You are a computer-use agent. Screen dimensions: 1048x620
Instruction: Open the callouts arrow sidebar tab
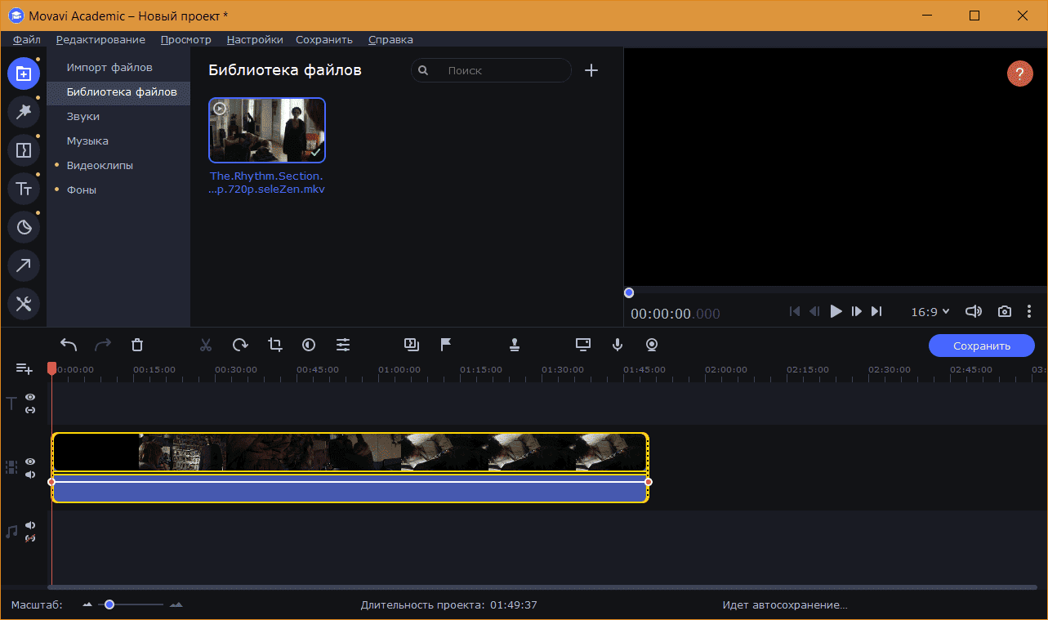tap(24, 265)
